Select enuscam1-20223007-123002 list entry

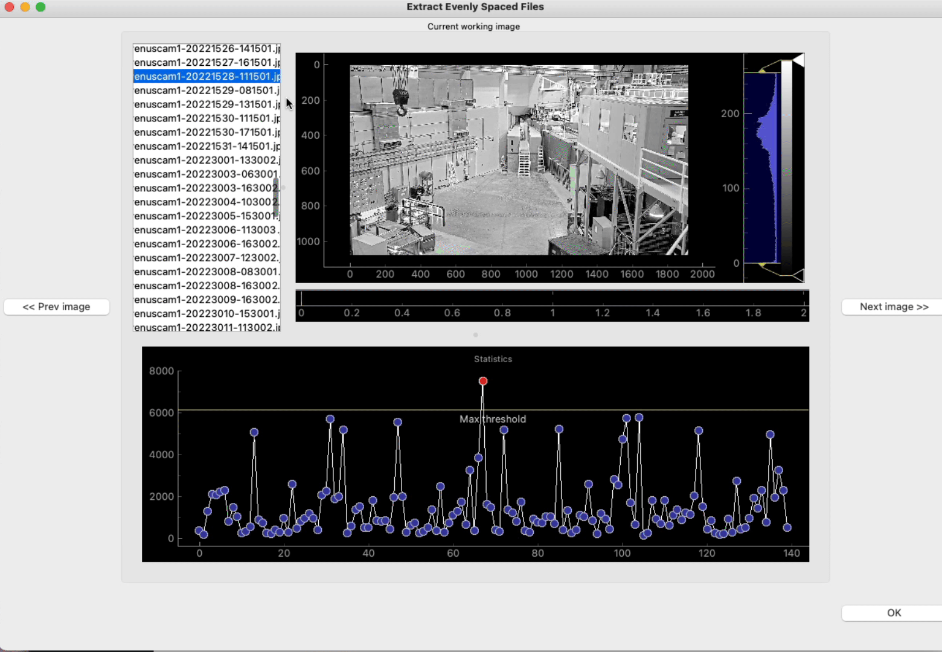[207, 258]
